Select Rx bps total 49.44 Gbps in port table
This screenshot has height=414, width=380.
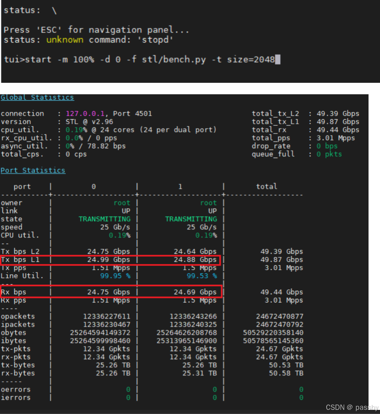click(x=282, y=292)
